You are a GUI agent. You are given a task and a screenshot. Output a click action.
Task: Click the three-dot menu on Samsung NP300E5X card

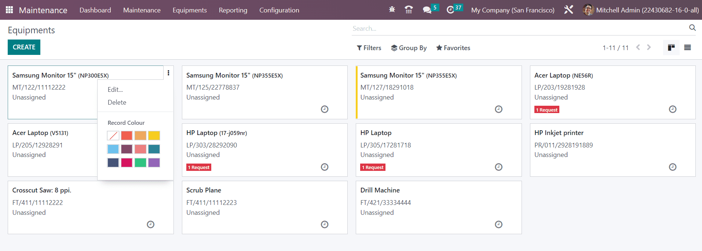click(168, 73)
